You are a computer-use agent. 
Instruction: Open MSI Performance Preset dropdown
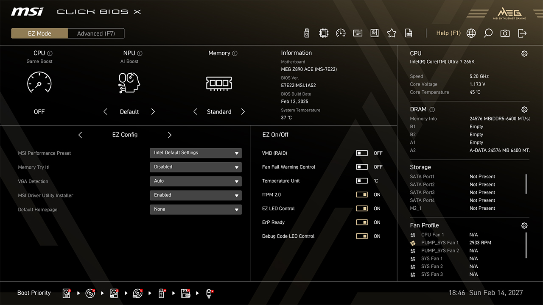coord(196,153)
